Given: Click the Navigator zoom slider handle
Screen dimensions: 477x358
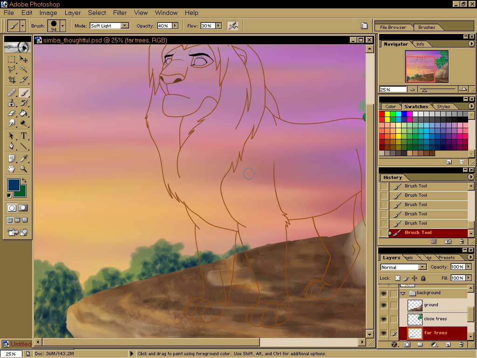Looking at the screenshot, I should (424, 90).
